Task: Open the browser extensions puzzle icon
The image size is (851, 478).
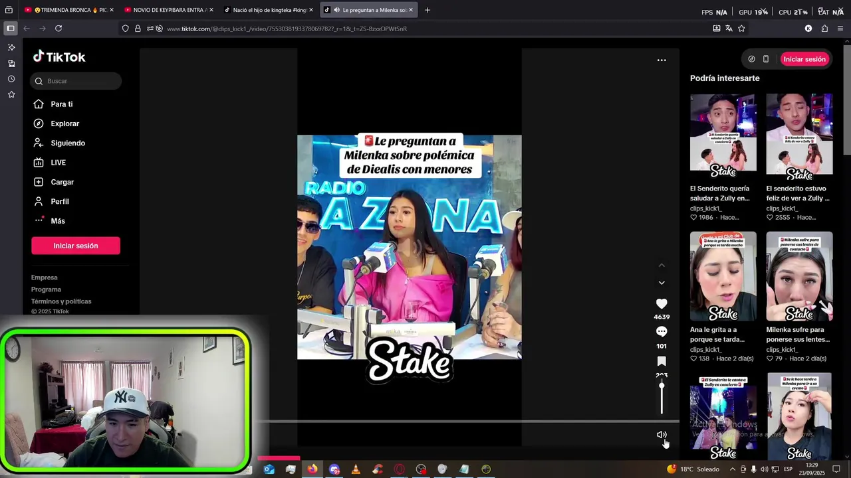Action: (x=824, y=29)
